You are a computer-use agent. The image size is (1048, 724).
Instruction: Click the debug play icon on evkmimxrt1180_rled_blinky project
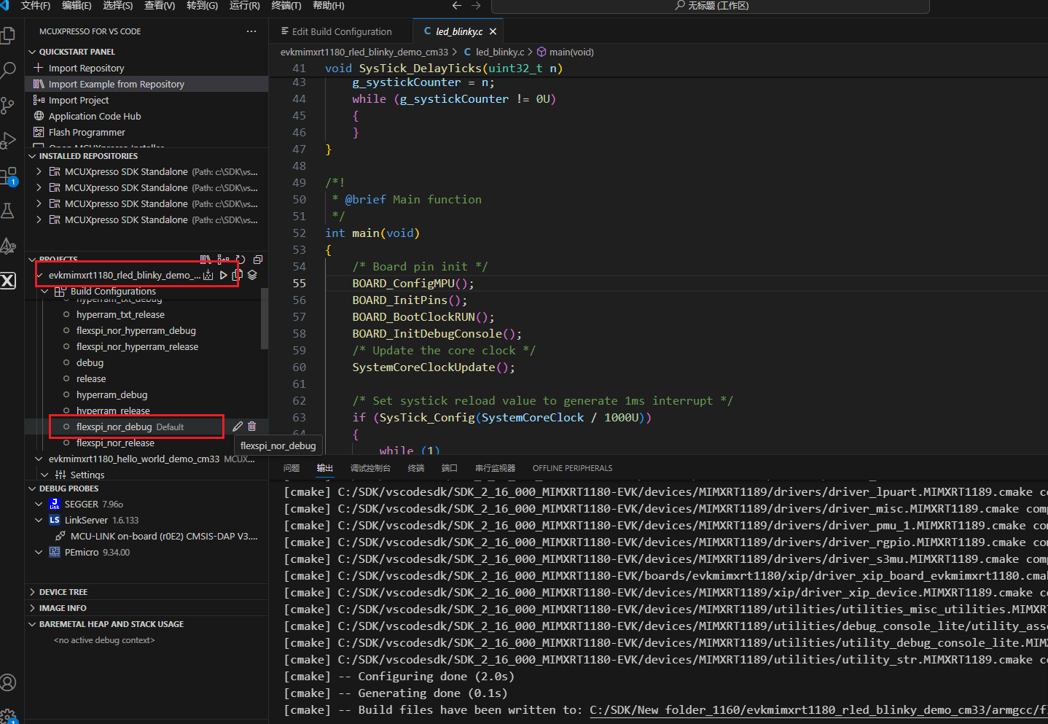point(223,275)
